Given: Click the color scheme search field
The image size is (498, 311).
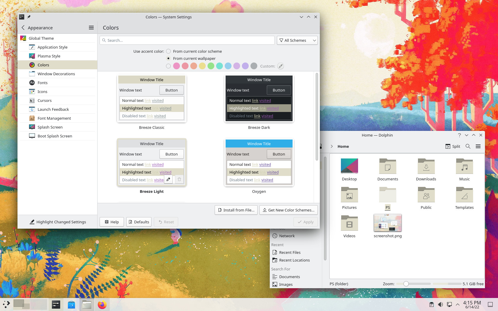Looking at the screenshot, I should (x=187, y=40).
